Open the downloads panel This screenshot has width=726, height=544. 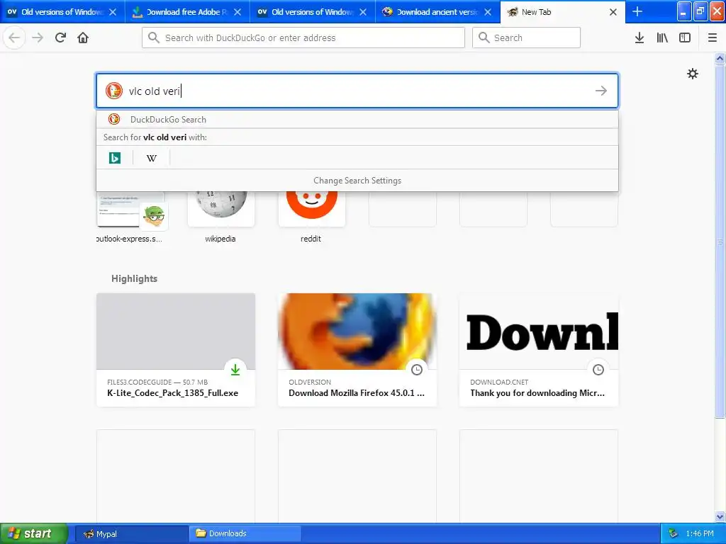(640, 38)
